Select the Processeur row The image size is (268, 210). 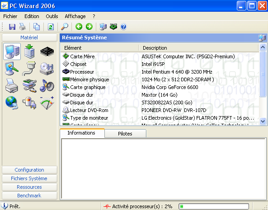pyautogui.click(x=160, y=72)
